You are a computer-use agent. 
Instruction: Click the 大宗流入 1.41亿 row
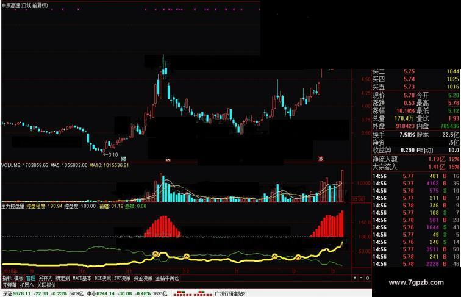tap(416, 166)
